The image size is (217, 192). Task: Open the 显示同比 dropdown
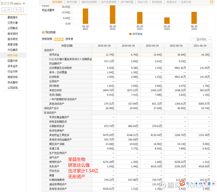click(x=203, y=40)
